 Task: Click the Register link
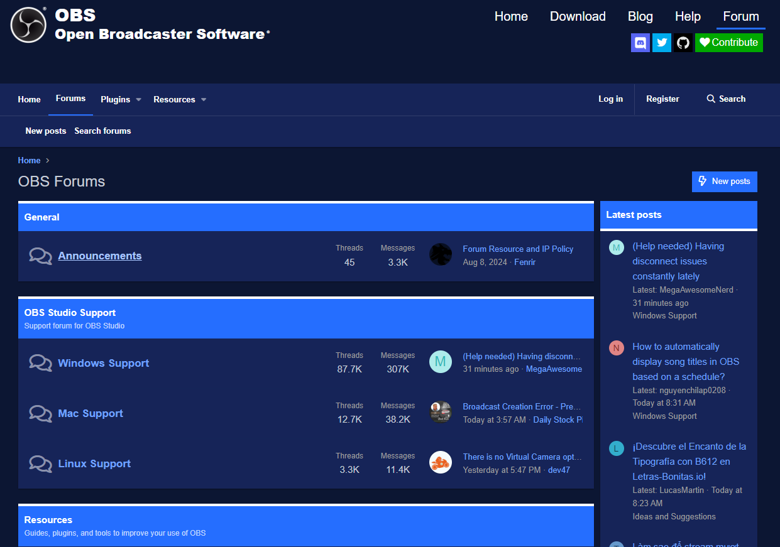point(662,99)
